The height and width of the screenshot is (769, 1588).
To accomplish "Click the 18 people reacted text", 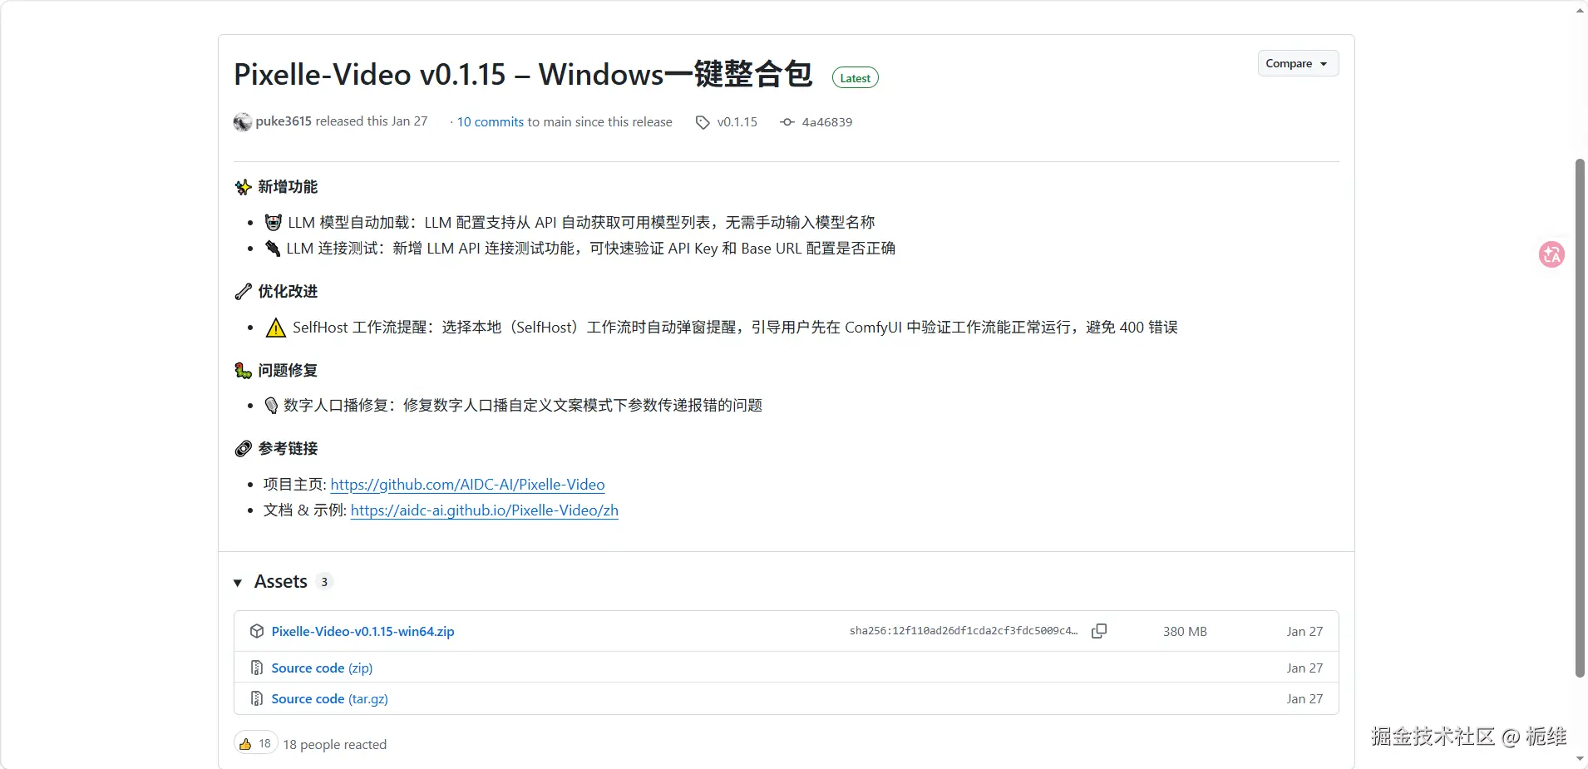I will point(334,745).
